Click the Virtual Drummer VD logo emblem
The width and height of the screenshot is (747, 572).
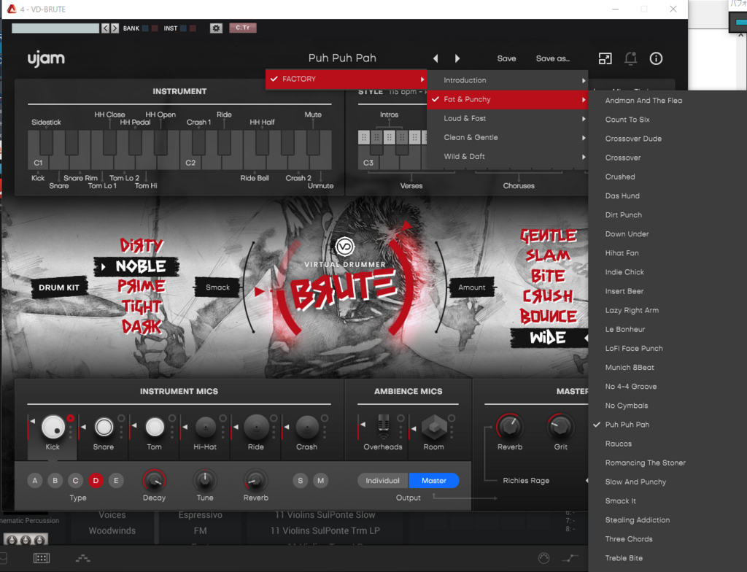(x=344, y=247)
